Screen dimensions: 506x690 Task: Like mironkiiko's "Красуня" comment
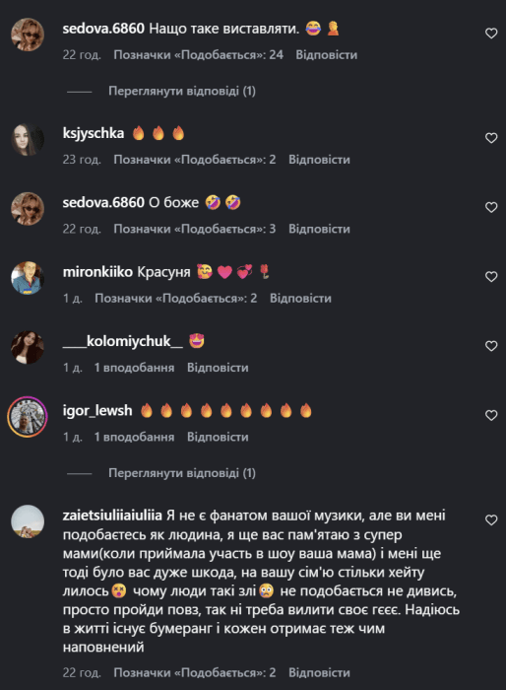pos(491,277)
